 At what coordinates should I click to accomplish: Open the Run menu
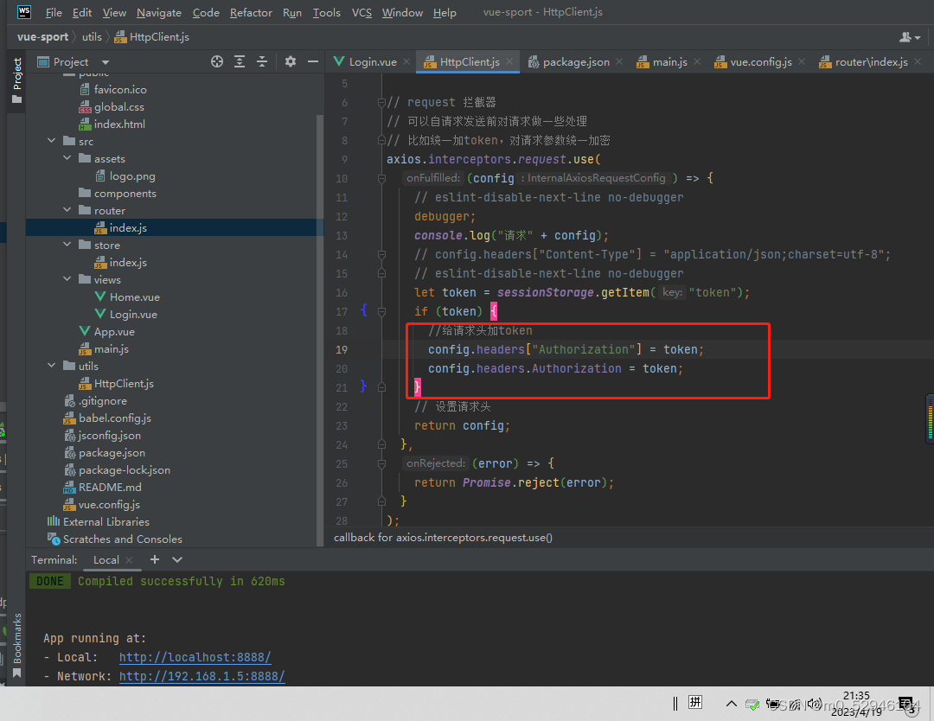[292, 12]
